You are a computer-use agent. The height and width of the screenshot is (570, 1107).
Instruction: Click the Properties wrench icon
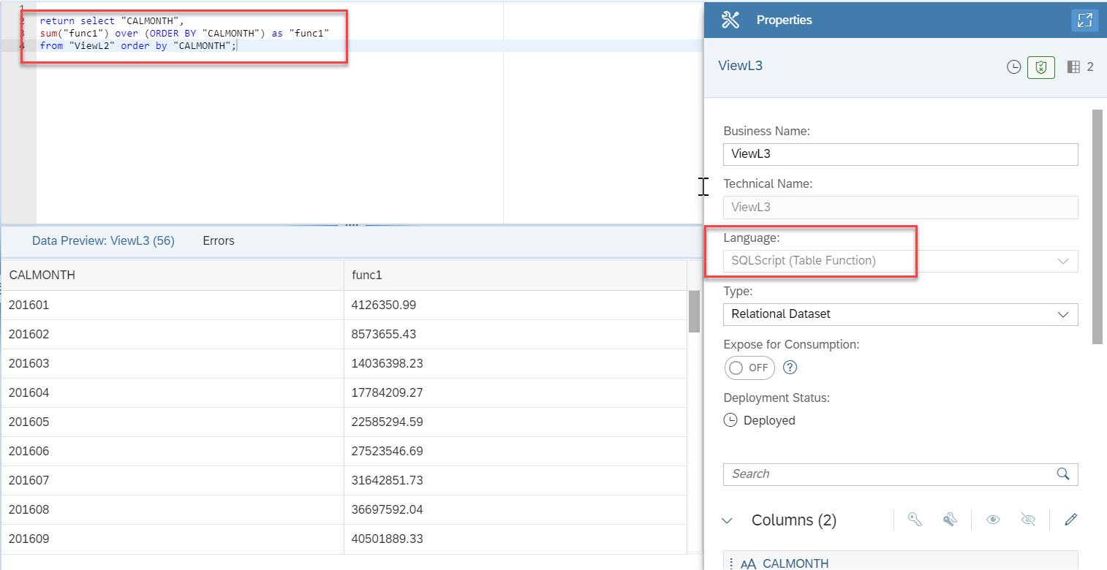coord(730,20)
